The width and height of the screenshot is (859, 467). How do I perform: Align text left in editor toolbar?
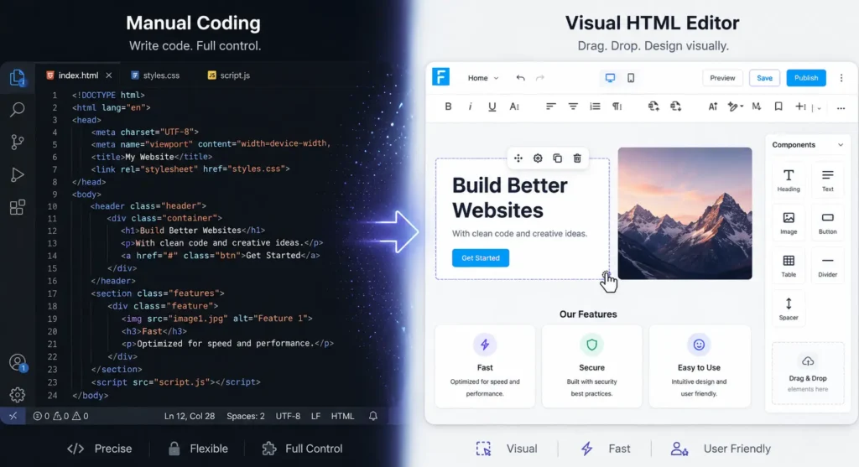point(550,106)
